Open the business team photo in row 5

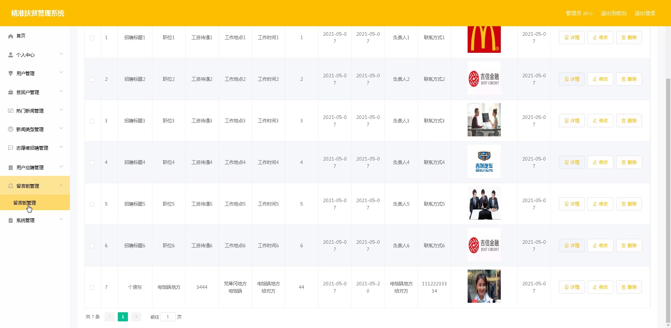[484, 203]
